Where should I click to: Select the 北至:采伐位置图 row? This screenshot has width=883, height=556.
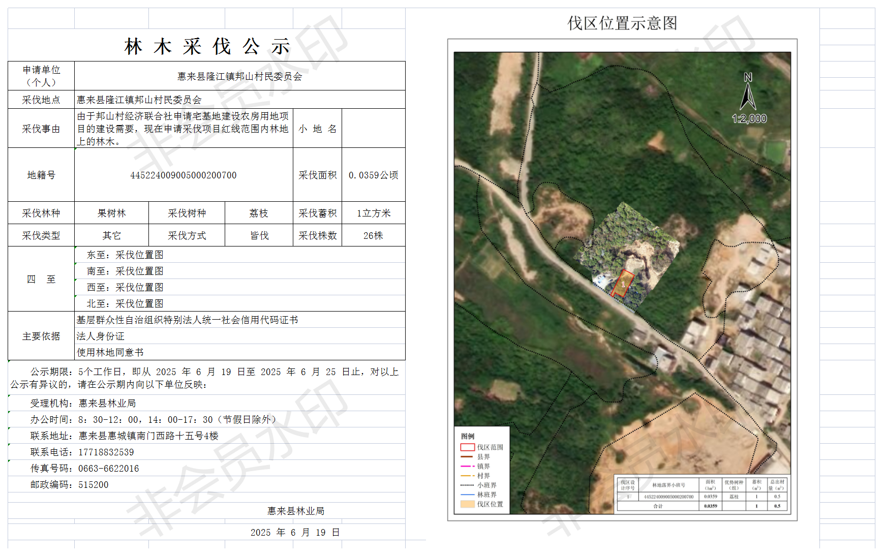[240, 303]
